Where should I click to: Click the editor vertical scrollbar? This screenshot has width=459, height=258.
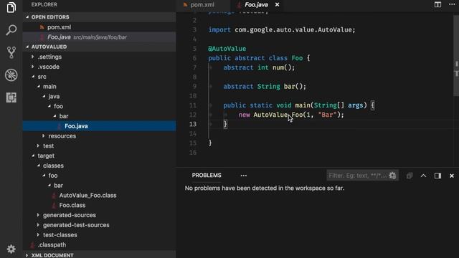click(456, 56)
